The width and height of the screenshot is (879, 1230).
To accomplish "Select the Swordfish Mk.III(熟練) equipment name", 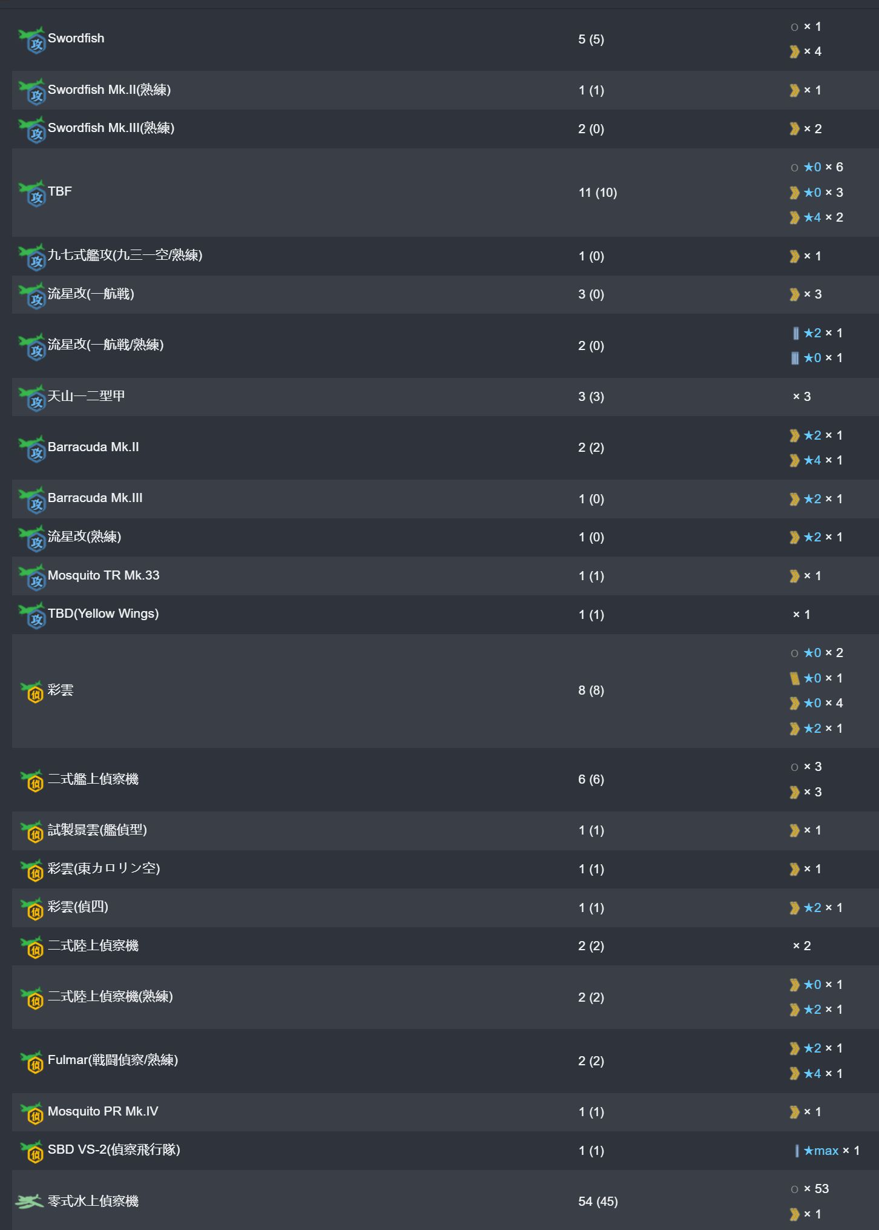I will 111,128.
